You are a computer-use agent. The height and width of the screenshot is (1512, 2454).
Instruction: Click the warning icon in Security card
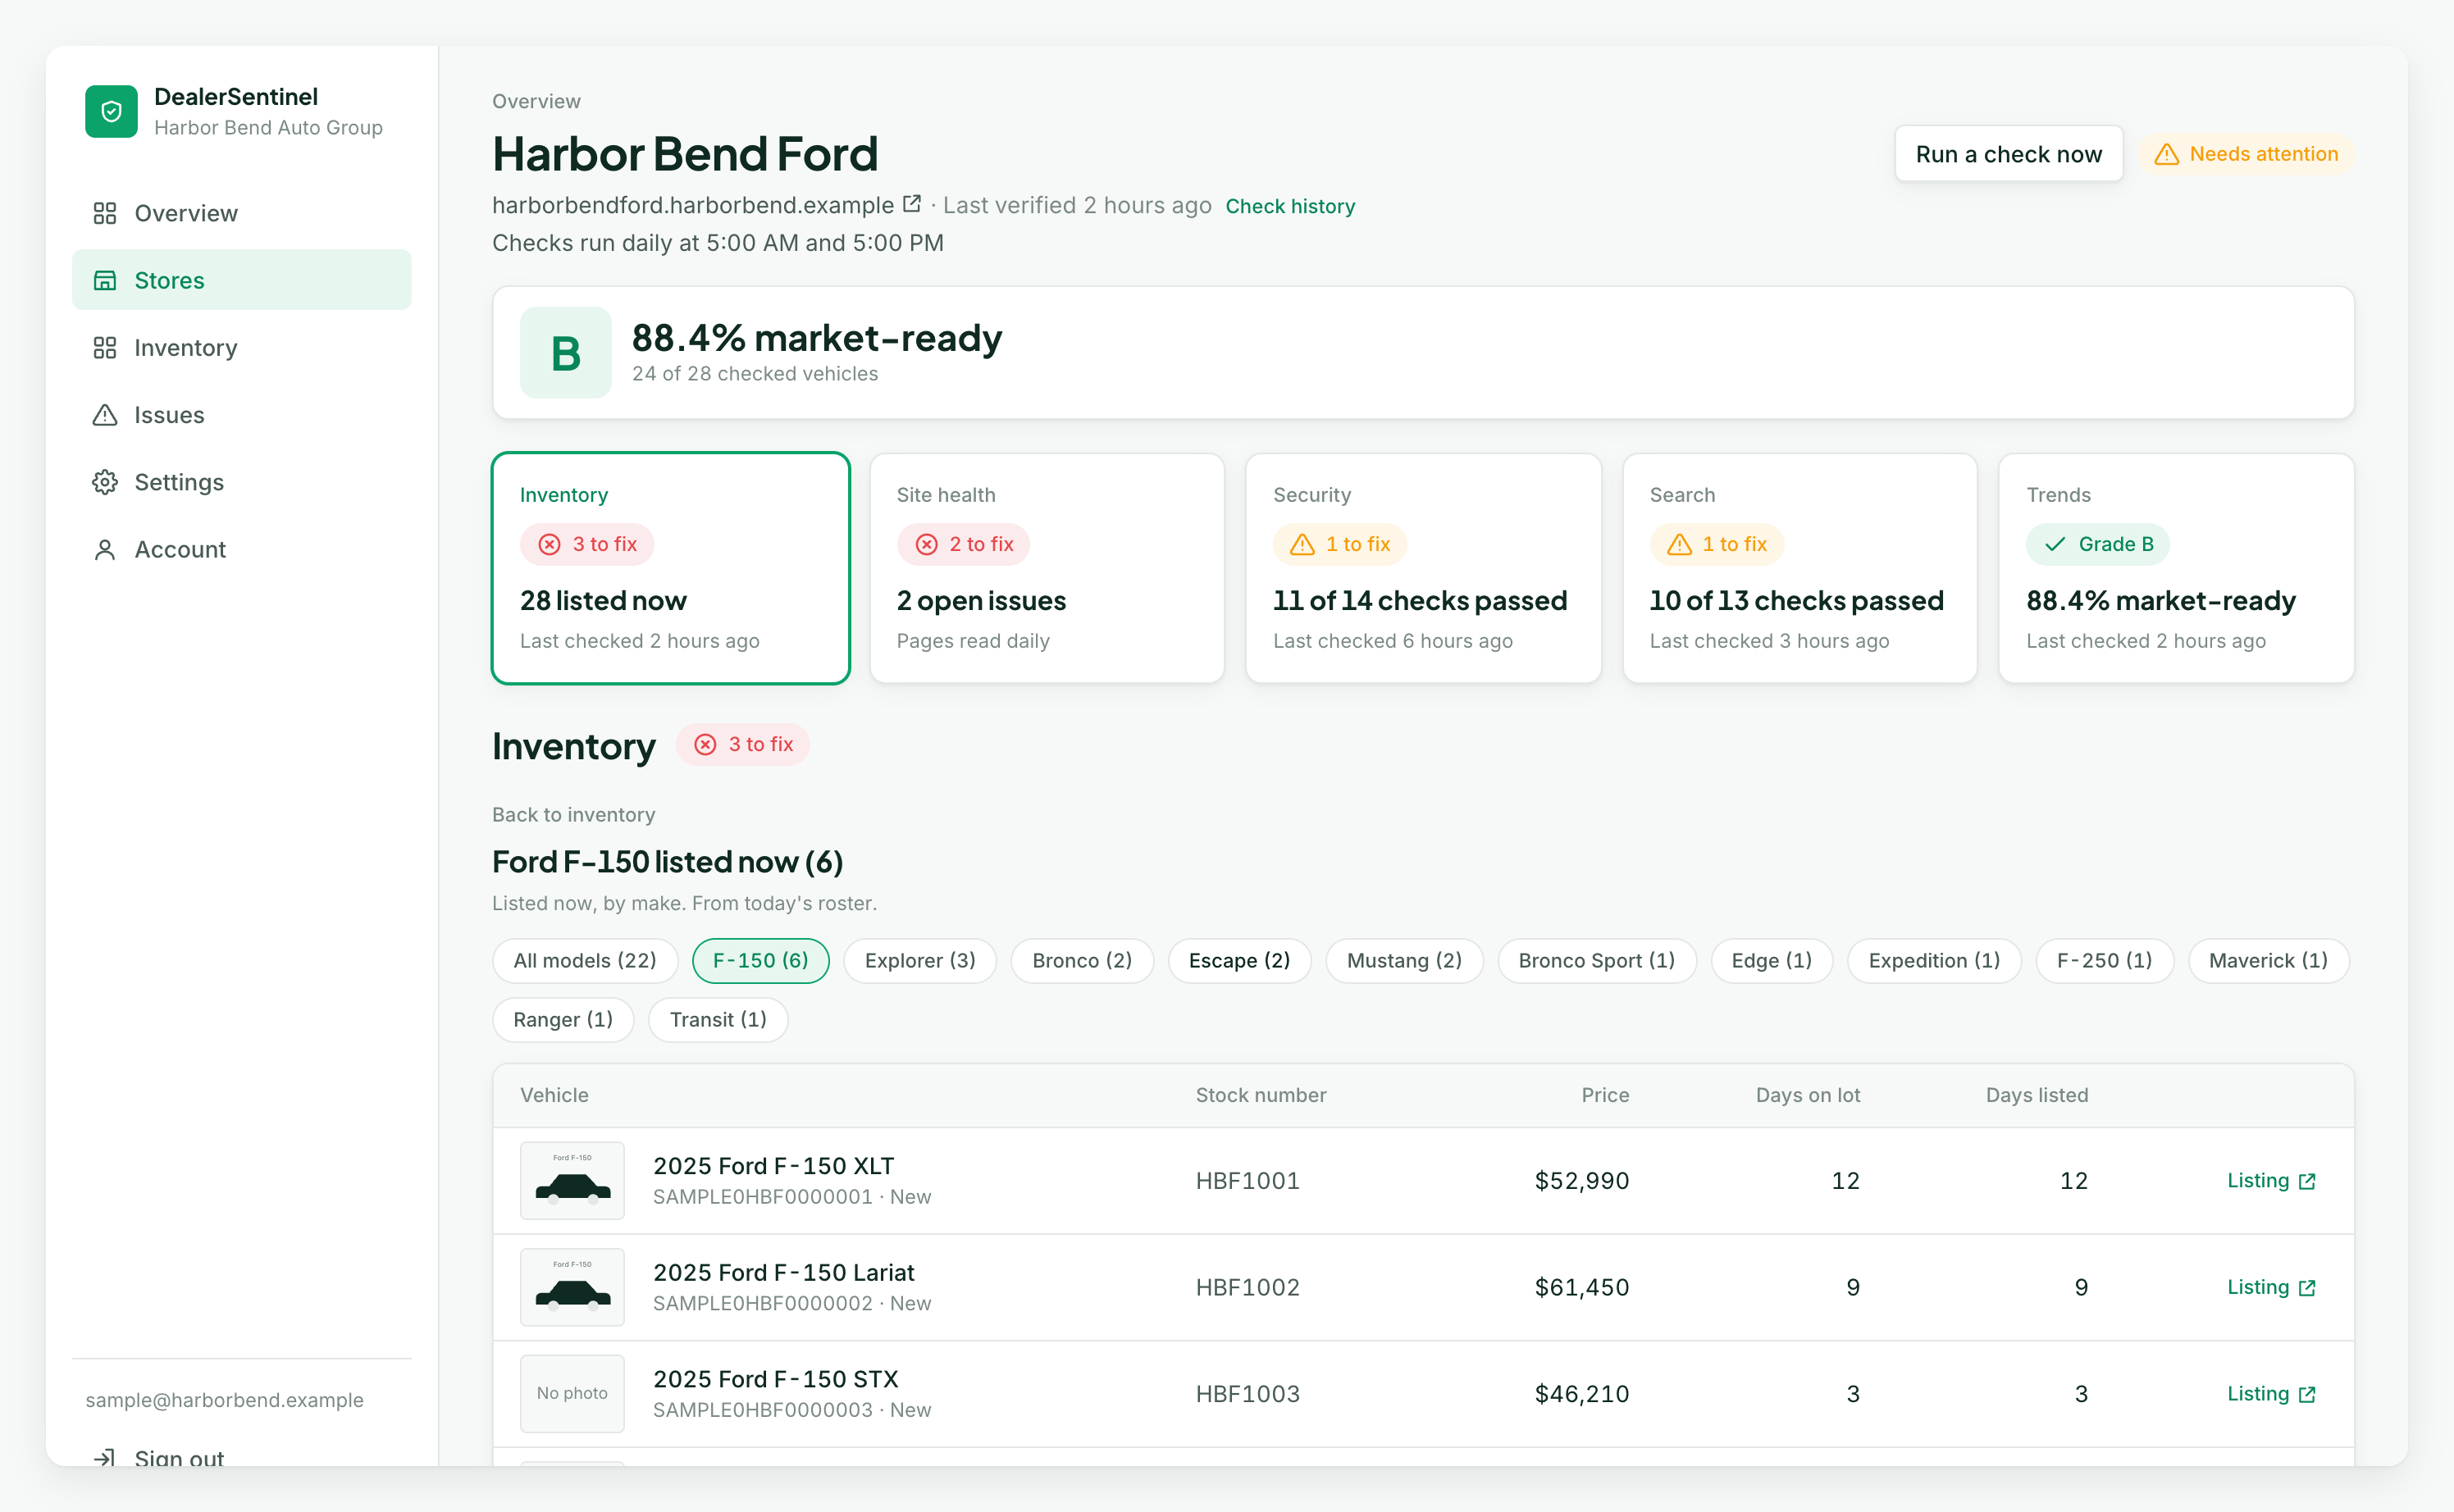[1302, 544]
